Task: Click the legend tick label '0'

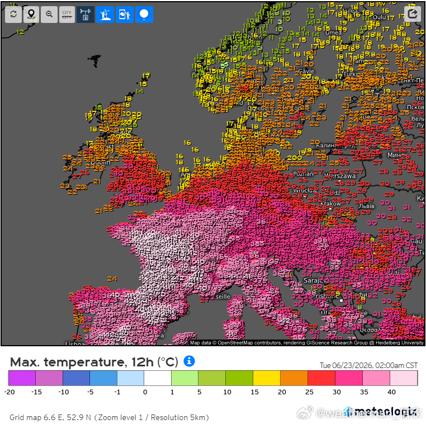Action: (x=145, y=392)
